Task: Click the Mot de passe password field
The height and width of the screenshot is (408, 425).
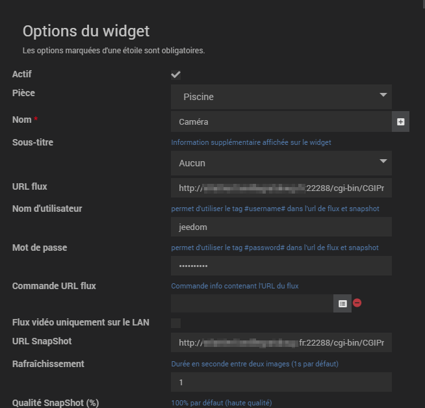Action: point(281,266)
